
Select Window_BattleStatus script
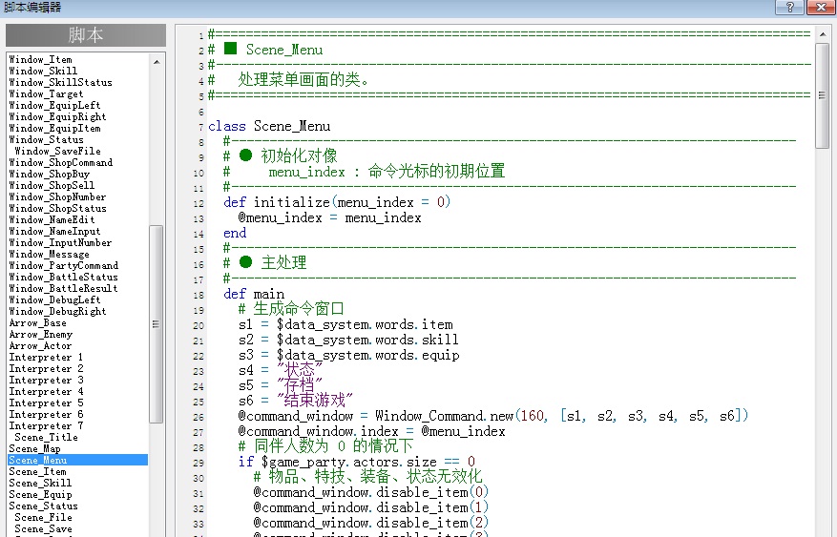[64, 278]
